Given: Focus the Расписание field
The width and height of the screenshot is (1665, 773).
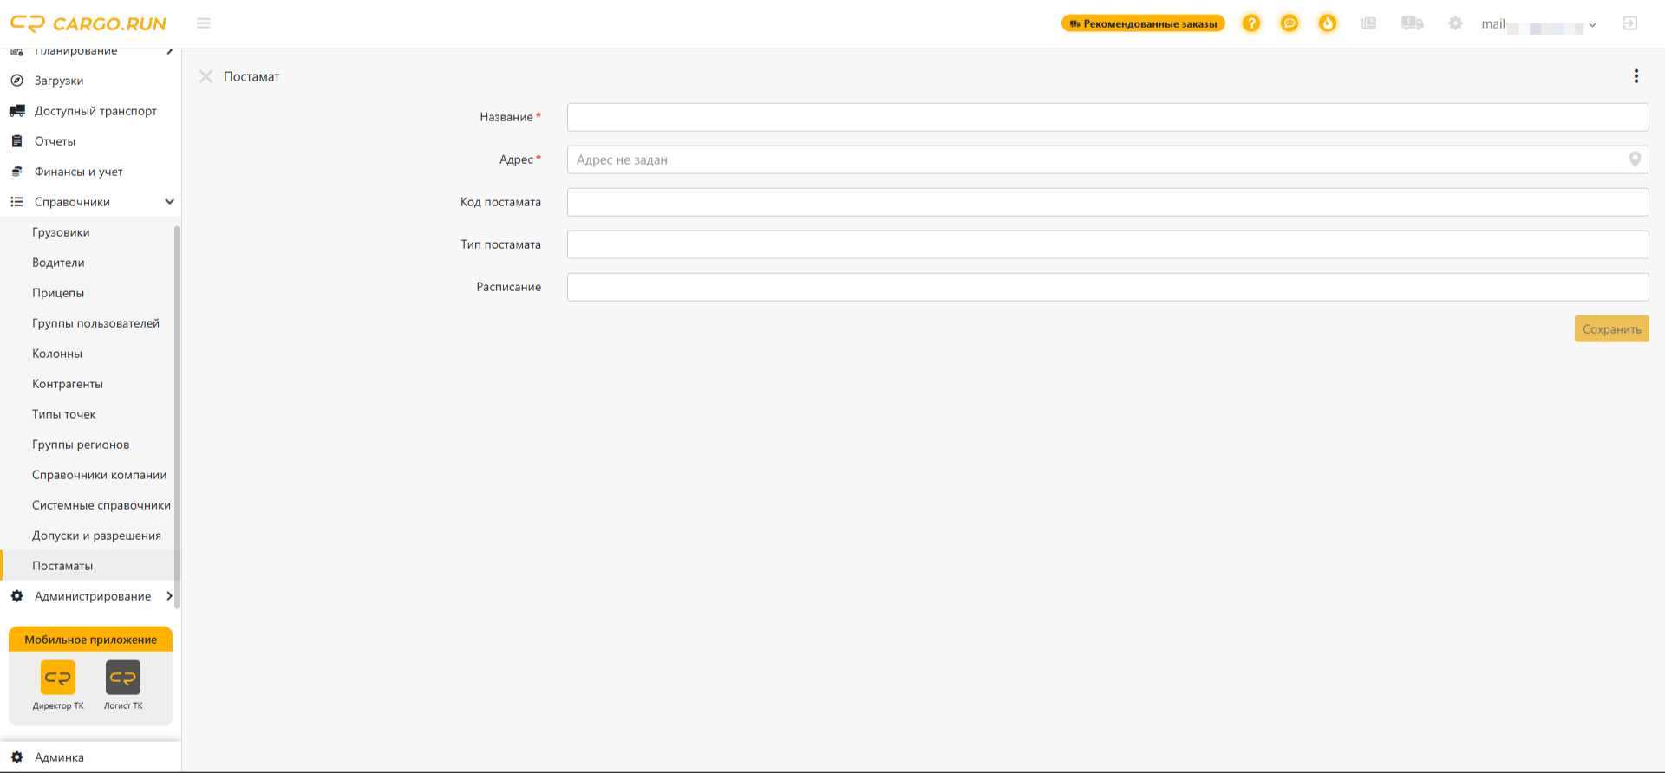Looking at the screenshot, I should tap(1107, 287).
